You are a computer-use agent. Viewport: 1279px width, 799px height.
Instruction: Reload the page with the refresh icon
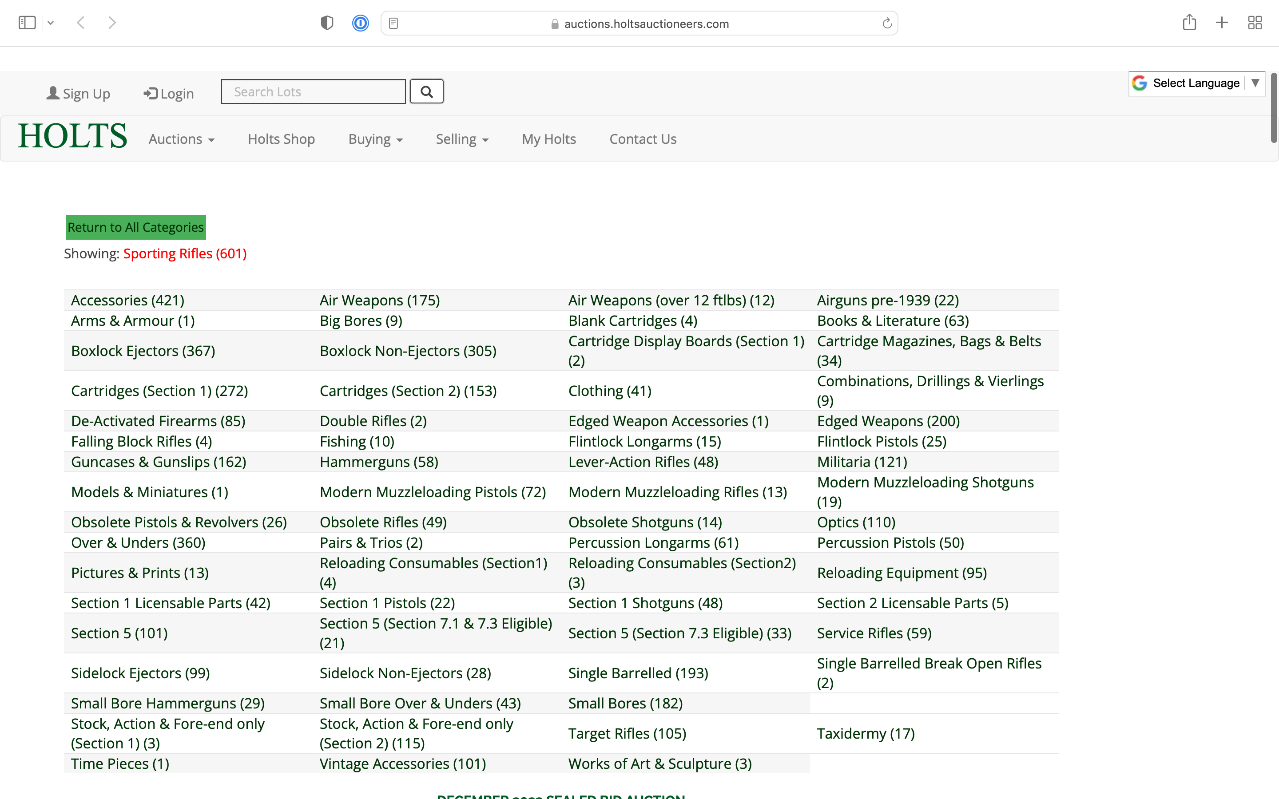[887, 23]
